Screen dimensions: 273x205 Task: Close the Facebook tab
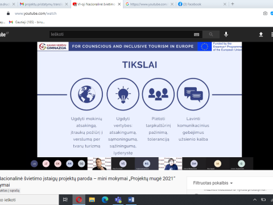[x=225, y=4]
